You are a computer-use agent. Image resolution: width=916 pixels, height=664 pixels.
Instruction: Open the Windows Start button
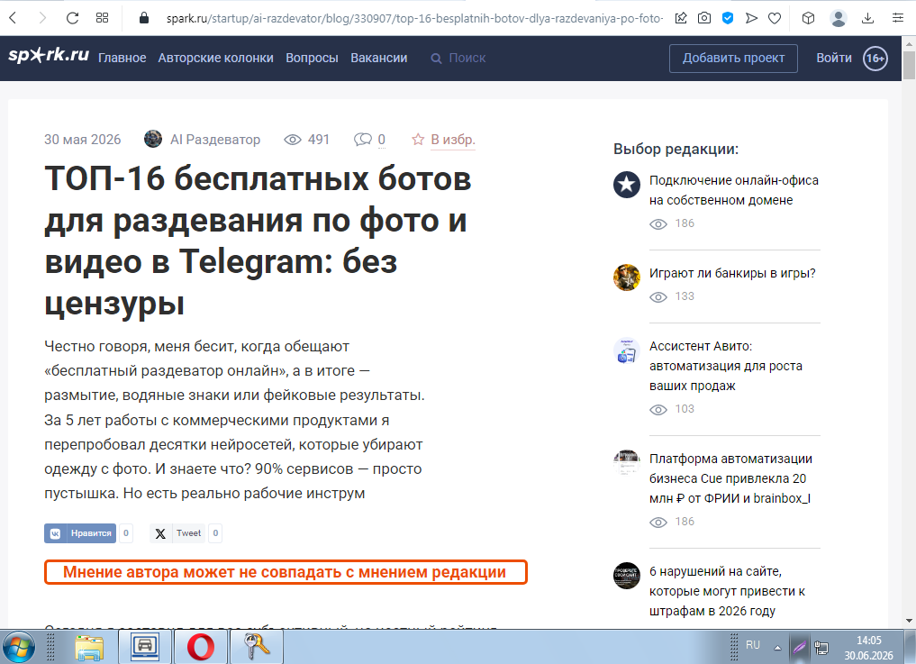click(x=19, y=648)
